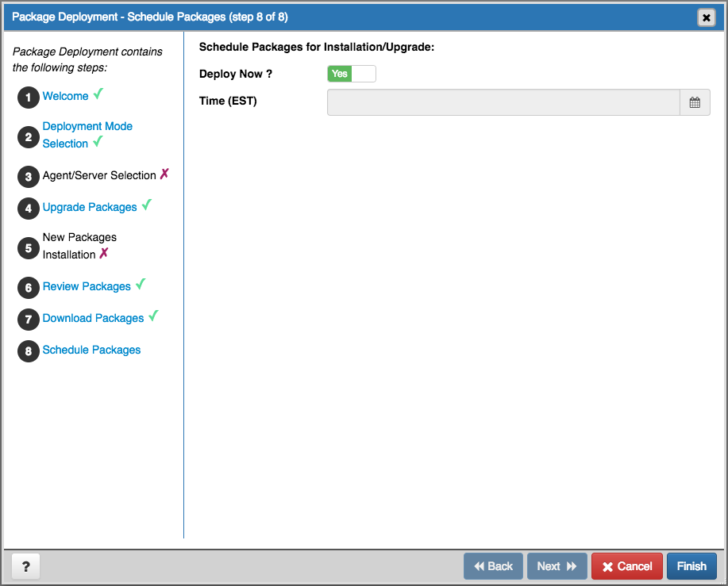Click the 'Schedule Packages for Installation/Upgrade:' heading

tap(317, 48)
